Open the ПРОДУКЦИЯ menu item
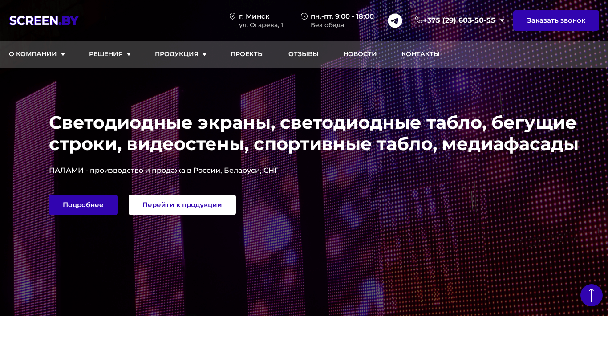608x342 pixels. click(x=177, y=54)
